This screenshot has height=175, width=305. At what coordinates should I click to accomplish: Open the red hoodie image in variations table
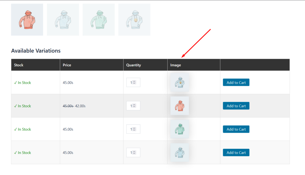pyautogui.click(x=180, y=106)
